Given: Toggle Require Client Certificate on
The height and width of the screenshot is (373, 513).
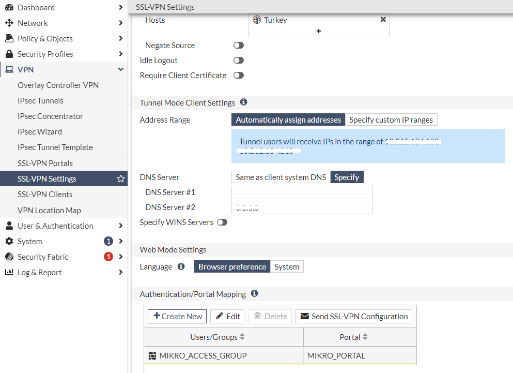Looking at the screenshot, I should pos(238,76).
